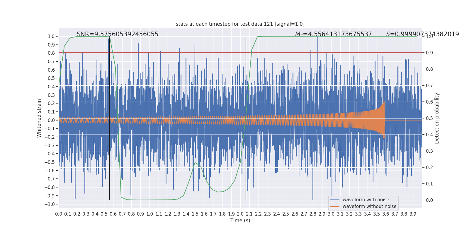Click the 0.5 tick on the Detection probability axis
The width and height of the screenshot is (469, 234).
[x=429, y=118]
